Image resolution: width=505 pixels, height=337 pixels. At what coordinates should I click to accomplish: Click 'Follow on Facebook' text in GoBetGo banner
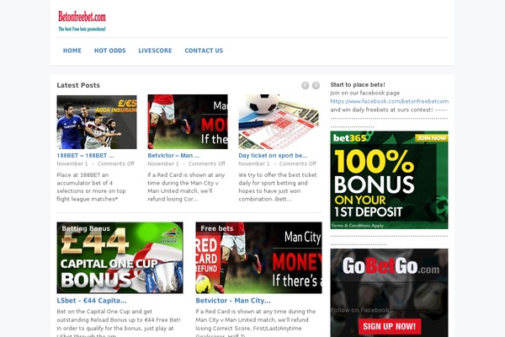(x=360, y=310)
